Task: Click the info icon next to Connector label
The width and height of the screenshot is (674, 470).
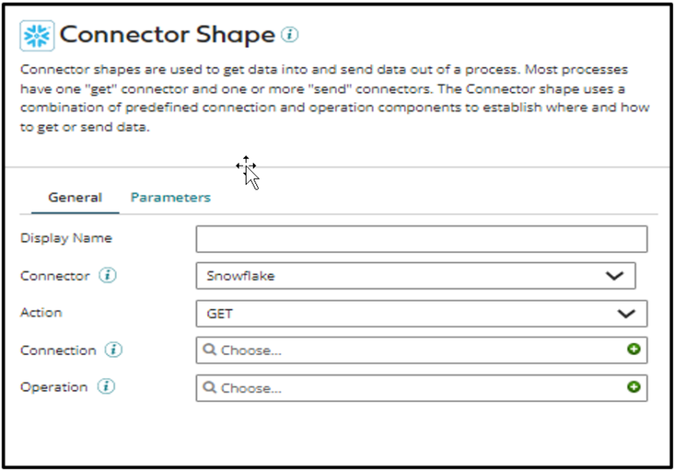Action: click(x=107, y=275)
